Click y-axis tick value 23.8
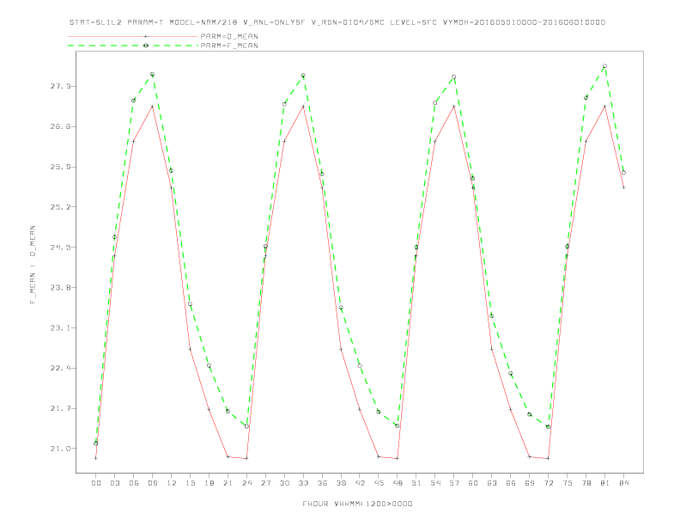This screenshot has height=526, width=680. pyautogui.click(x=58, y=288)
